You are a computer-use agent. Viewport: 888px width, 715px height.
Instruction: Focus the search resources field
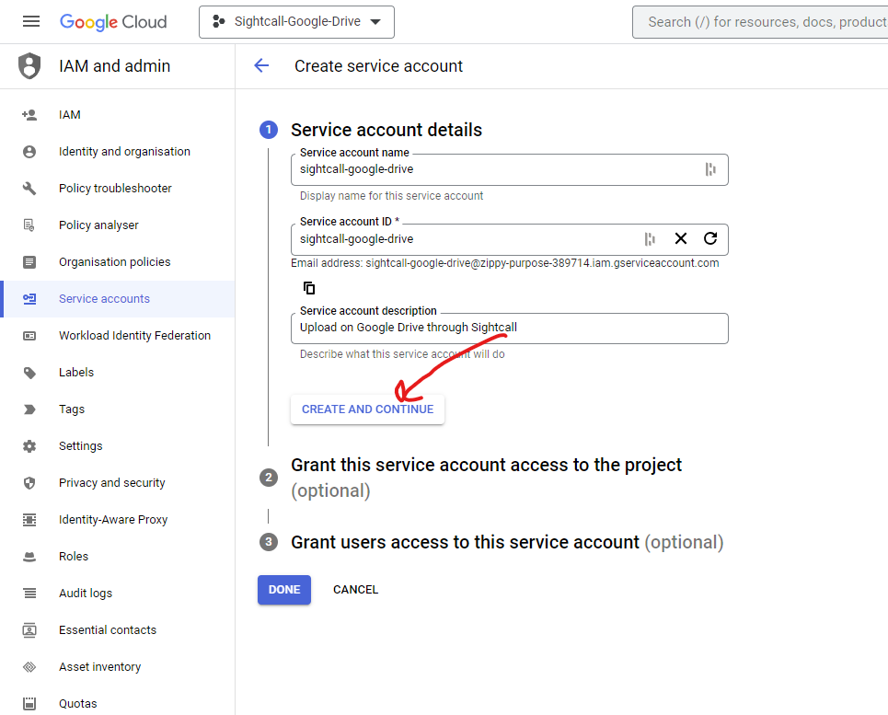click(x=760, y=22)
